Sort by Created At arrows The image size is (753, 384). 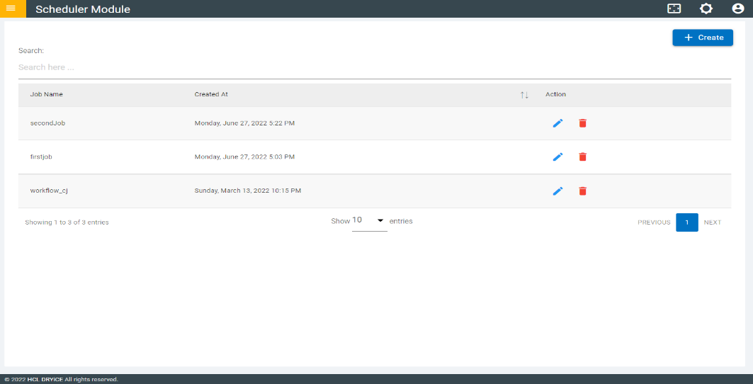coord(524,95)
